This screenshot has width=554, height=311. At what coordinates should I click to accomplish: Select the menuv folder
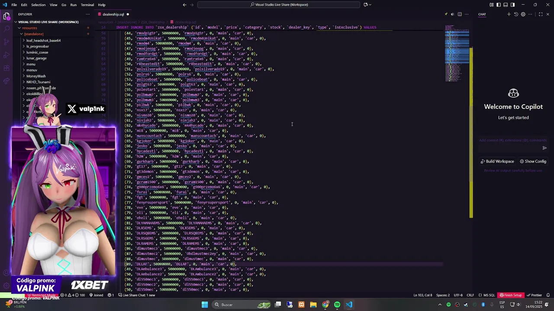(32, 70)
